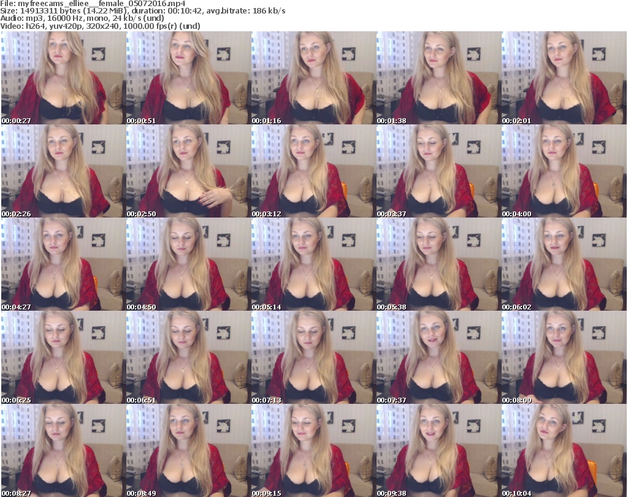Pick the frame stamped 00:02:50
The height and width of the screenshot is (497, 628).
click(189, 171)
